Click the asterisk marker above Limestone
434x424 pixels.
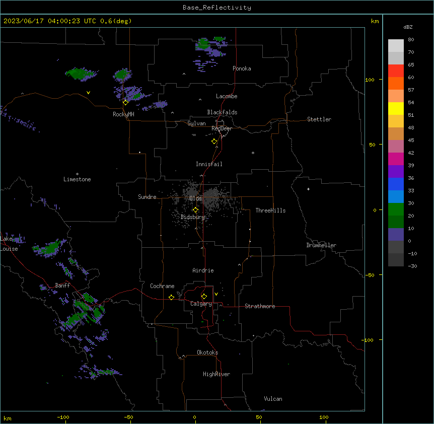77,174
